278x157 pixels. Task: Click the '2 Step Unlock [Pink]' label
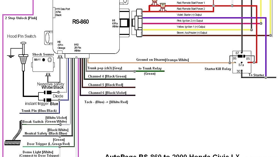pos(21,18)
